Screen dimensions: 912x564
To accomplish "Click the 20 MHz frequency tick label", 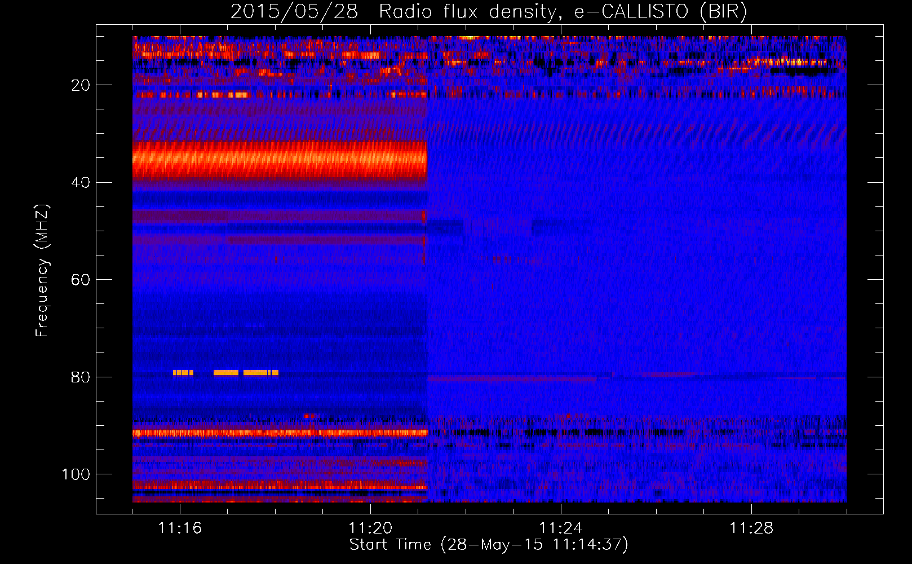I will tap(81, 85).
